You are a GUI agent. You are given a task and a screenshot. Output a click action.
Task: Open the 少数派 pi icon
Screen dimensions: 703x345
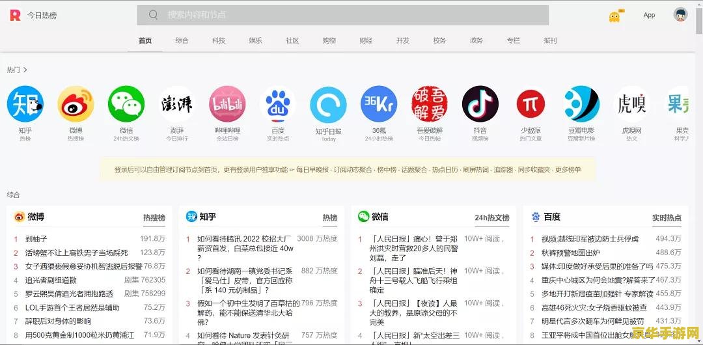coord(531,104)
